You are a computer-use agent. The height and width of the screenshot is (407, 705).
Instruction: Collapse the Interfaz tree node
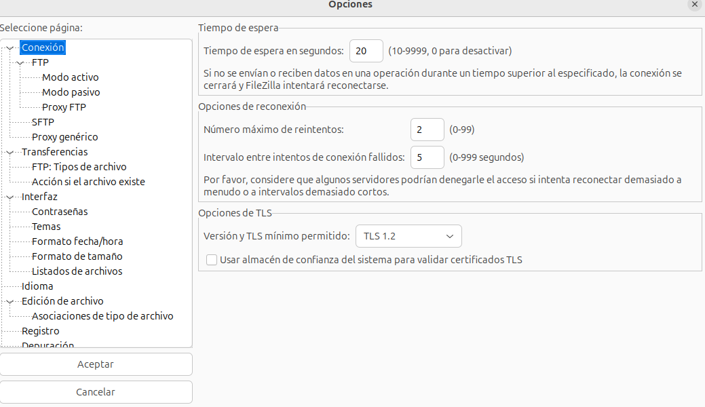pyautogui.click(x=10, y=197)
